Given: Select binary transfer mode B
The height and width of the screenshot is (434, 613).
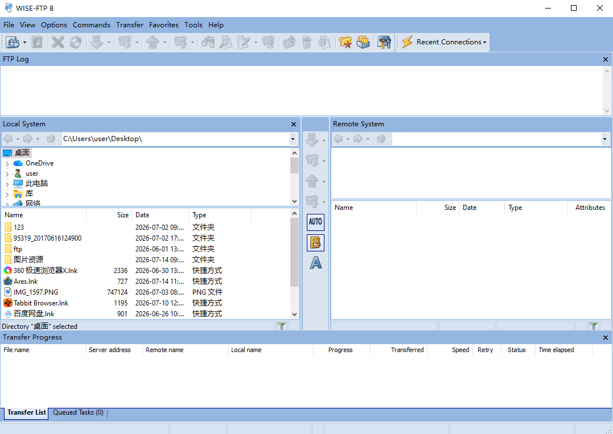Looking at the screenshot, I should tap(315, 242).
